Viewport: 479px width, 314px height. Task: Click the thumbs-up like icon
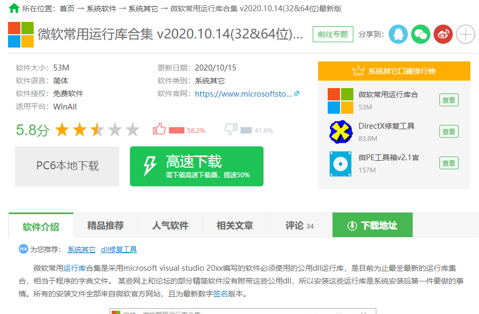click(x=159, y=129)
